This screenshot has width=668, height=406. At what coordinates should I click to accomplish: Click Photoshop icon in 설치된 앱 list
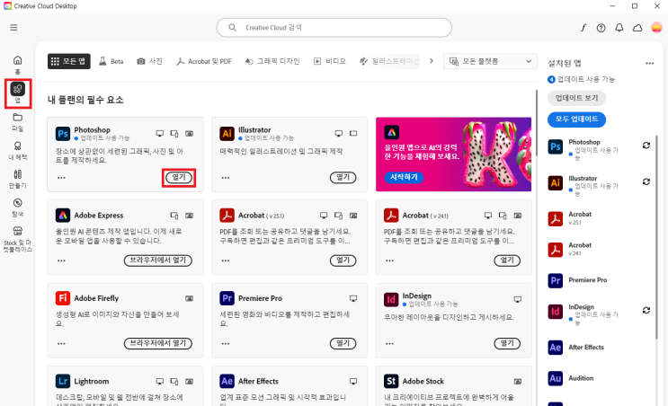pos(555,146)
